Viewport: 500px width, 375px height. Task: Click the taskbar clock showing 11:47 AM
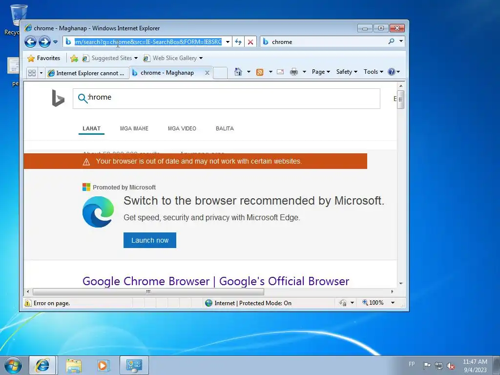click(x=475, y=365)
